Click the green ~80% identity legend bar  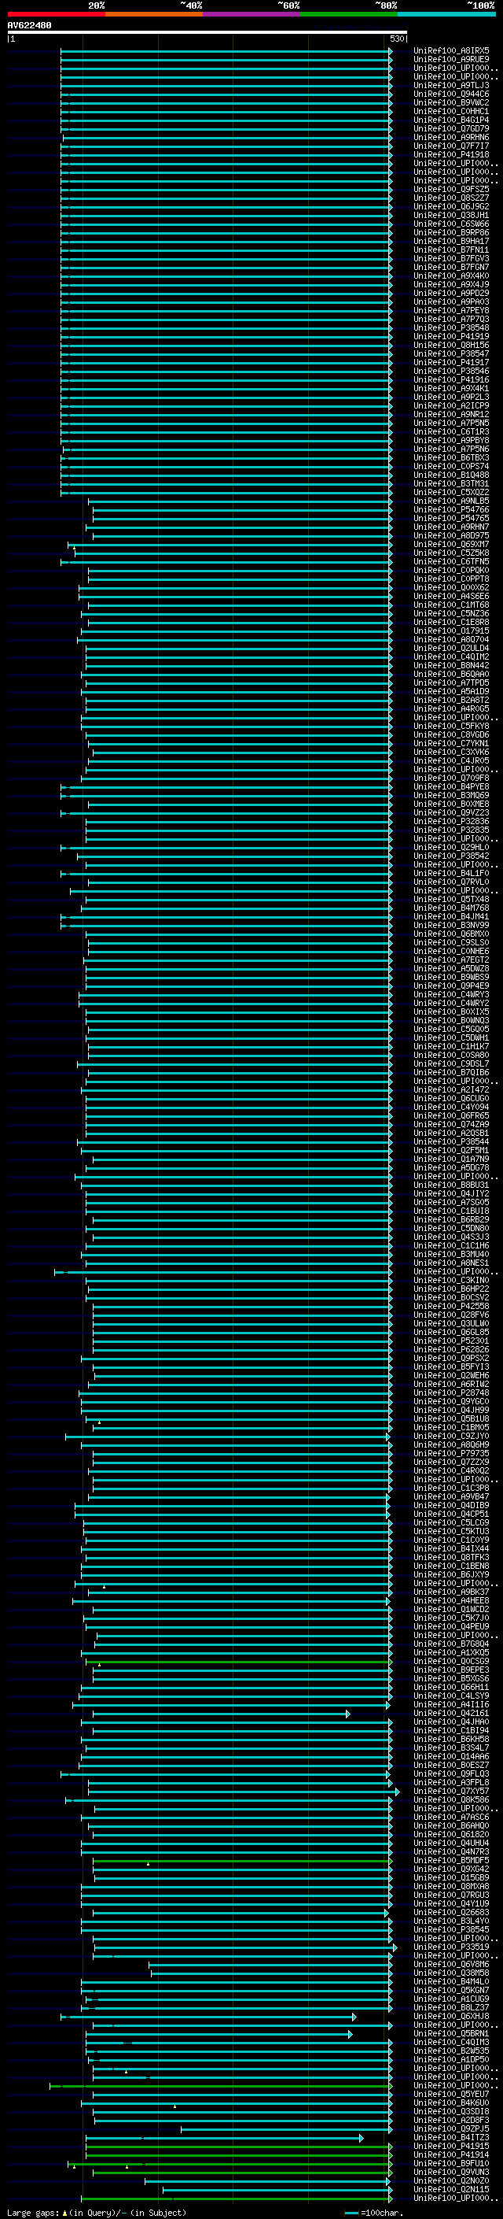349,14
